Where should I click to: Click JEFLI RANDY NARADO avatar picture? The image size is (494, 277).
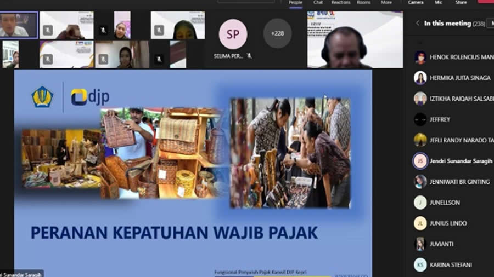[420, 140]
